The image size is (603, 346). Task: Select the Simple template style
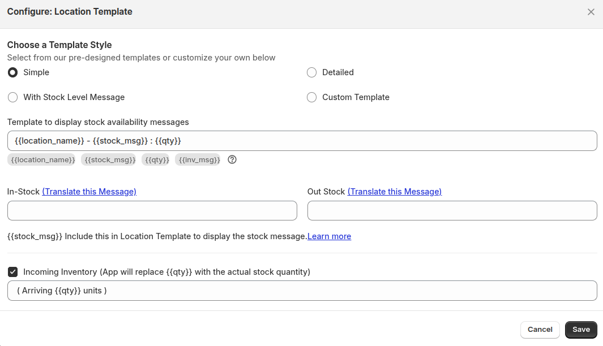(x=12, y=72)
